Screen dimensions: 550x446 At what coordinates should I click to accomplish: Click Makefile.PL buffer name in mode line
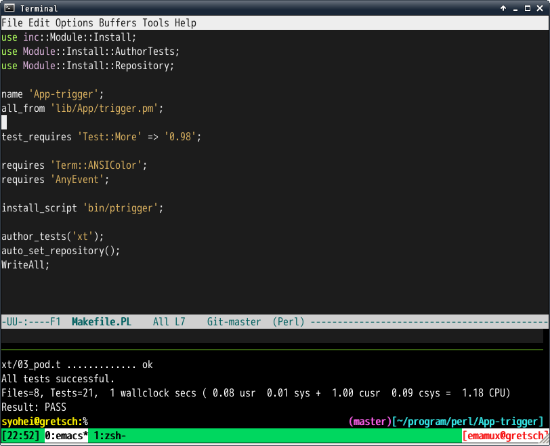pyautogui.click(x=102, y=321)
